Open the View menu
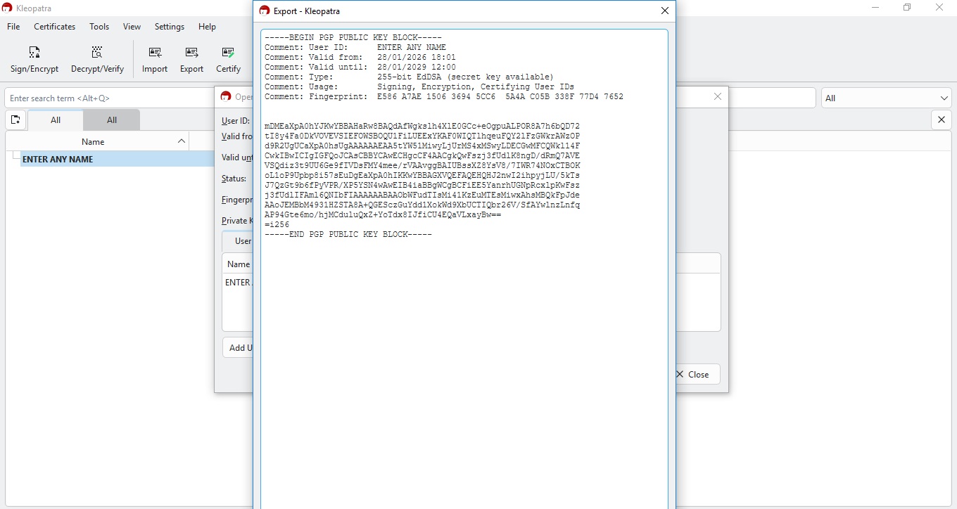Screen dimensions: 957x509 coord(132,27)
